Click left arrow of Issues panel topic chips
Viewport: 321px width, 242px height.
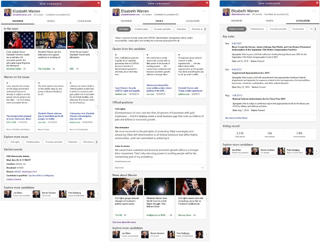point(114,29)
